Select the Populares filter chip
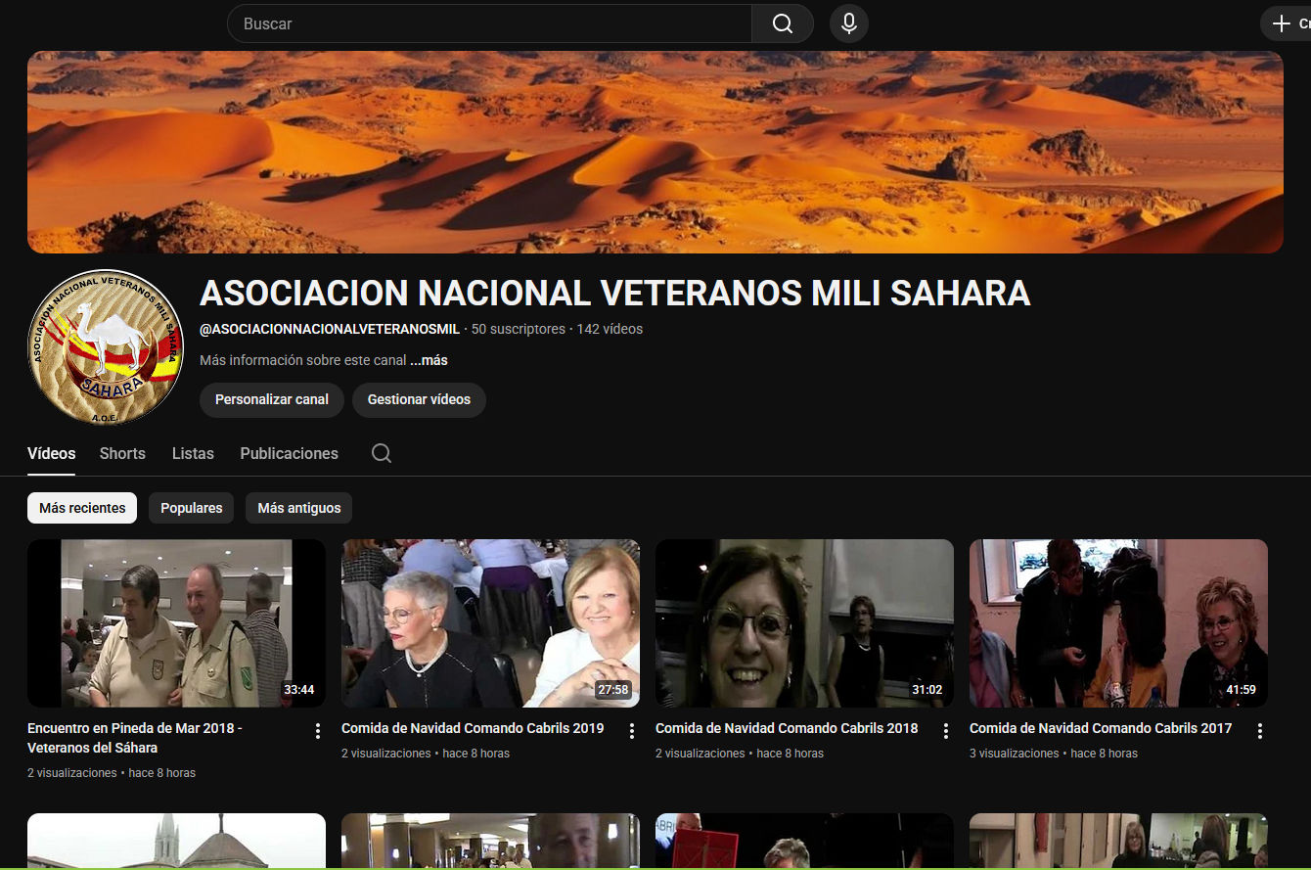Image resolution: width=1311 pixels, height=870 pixels. click(x=191, y=508)
